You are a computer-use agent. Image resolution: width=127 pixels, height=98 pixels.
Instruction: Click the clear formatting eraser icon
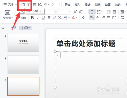coord(83,18)
